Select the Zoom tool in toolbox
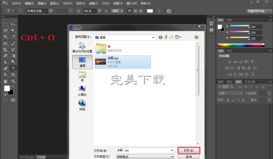This screenshot has width=273, height=159. [13, 81]
